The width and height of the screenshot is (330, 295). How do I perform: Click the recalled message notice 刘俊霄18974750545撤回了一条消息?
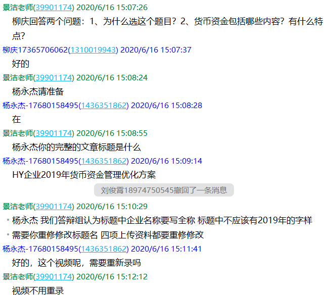pyautogui.click(x=164, y=190)
